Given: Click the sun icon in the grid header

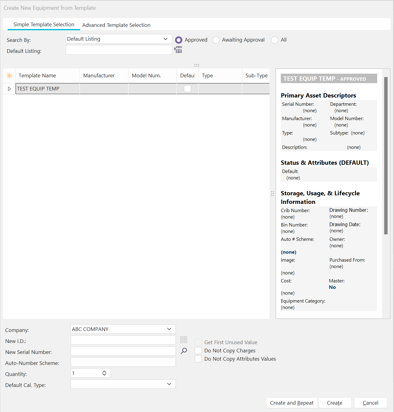Looking at the screenshot, I should click(9, 75).
